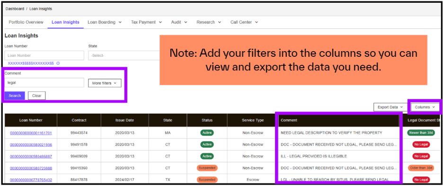Click the 'Older than 30d' badge
Image resolution: width=443 pixels, height=186 pixels.
coord(421,168)
